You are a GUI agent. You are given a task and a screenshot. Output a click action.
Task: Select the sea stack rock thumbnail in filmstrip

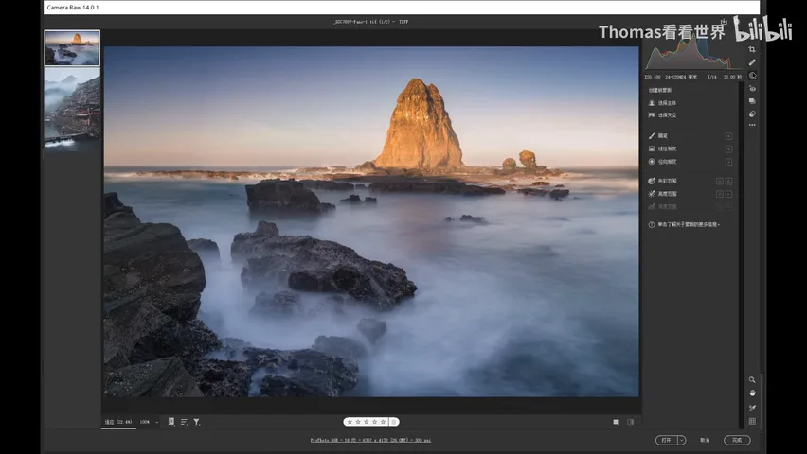click(72, 48)
